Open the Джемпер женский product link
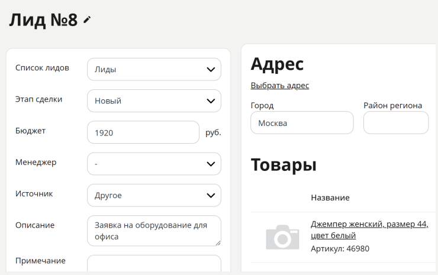Viewport: 438px width, 275px height. [369, 229]
